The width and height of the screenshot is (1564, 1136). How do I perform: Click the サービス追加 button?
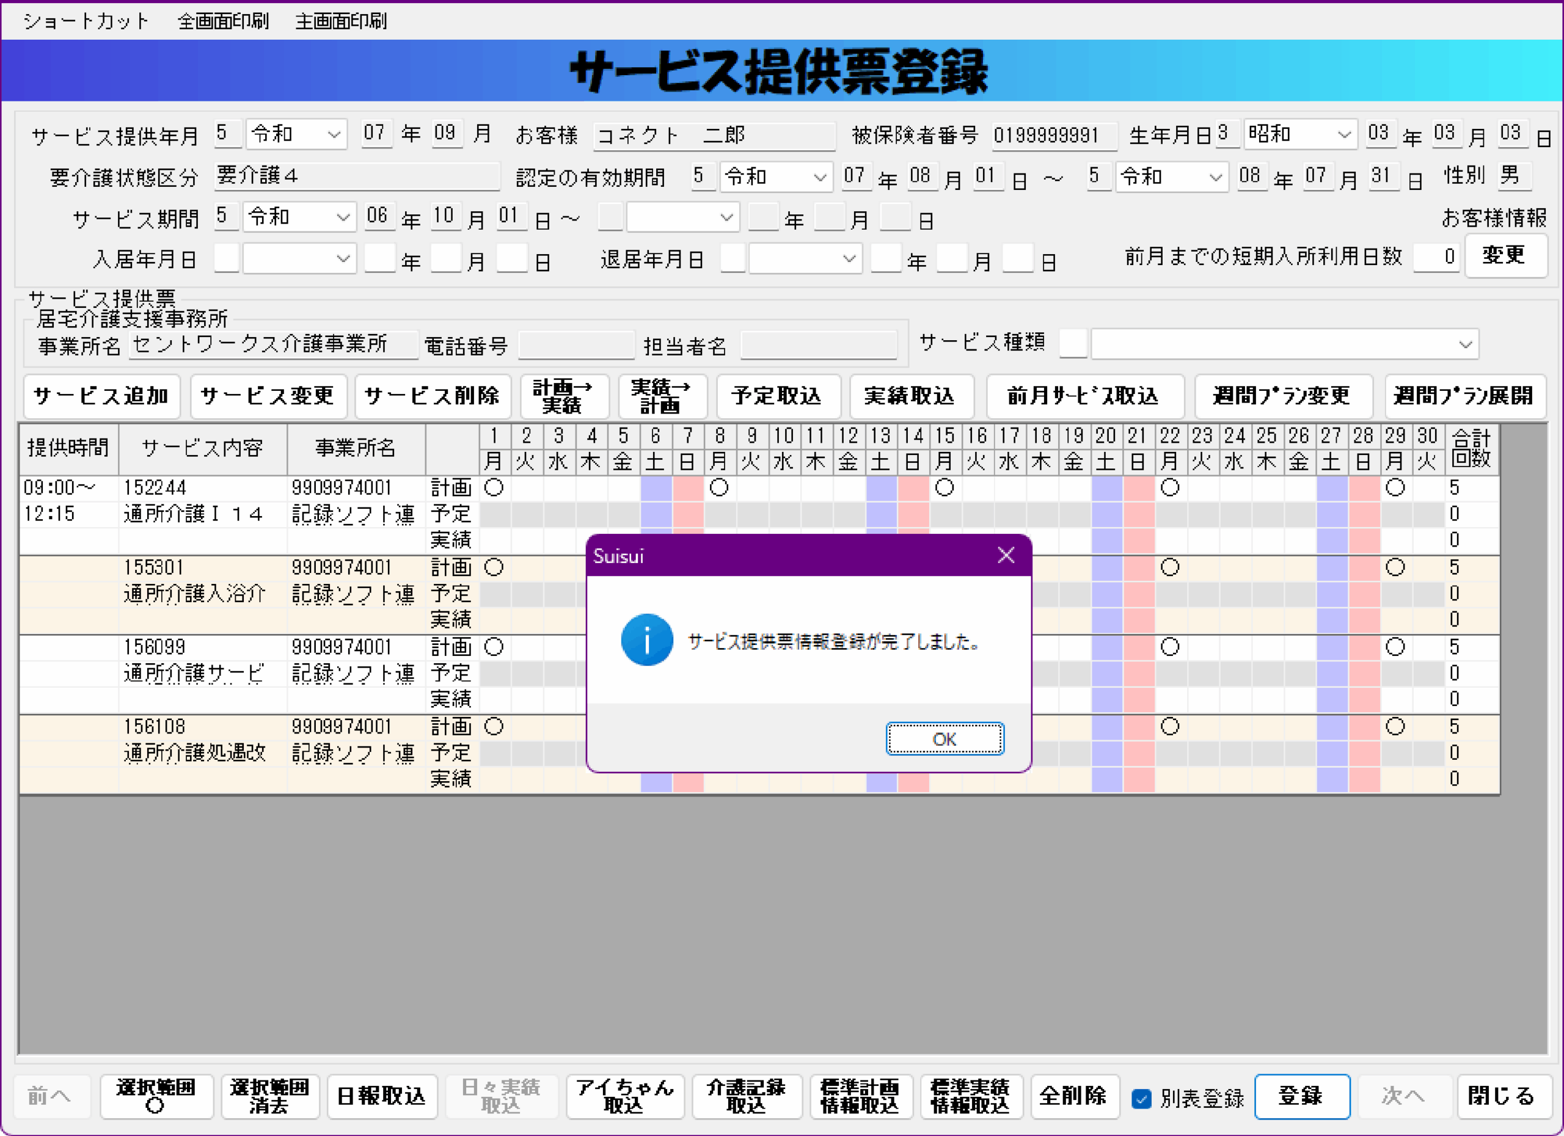tap(101, 396)
